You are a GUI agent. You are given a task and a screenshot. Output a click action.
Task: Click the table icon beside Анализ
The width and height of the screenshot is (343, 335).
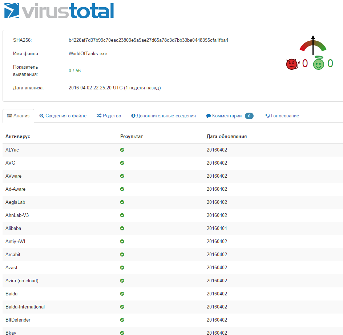pyautogui.click(x=9, y=116)
